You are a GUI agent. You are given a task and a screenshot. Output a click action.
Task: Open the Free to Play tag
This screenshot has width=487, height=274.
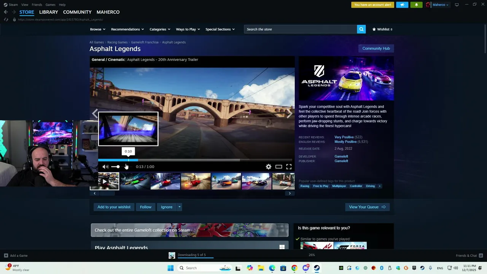(321, 186)
